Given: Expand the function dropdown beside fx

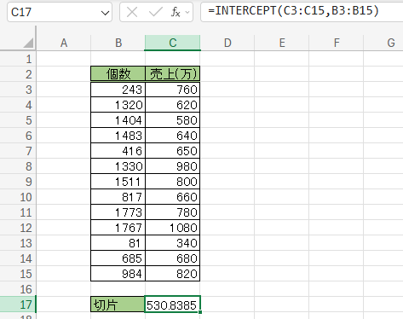Looking at the screenshot, I should tap(187, 12).
